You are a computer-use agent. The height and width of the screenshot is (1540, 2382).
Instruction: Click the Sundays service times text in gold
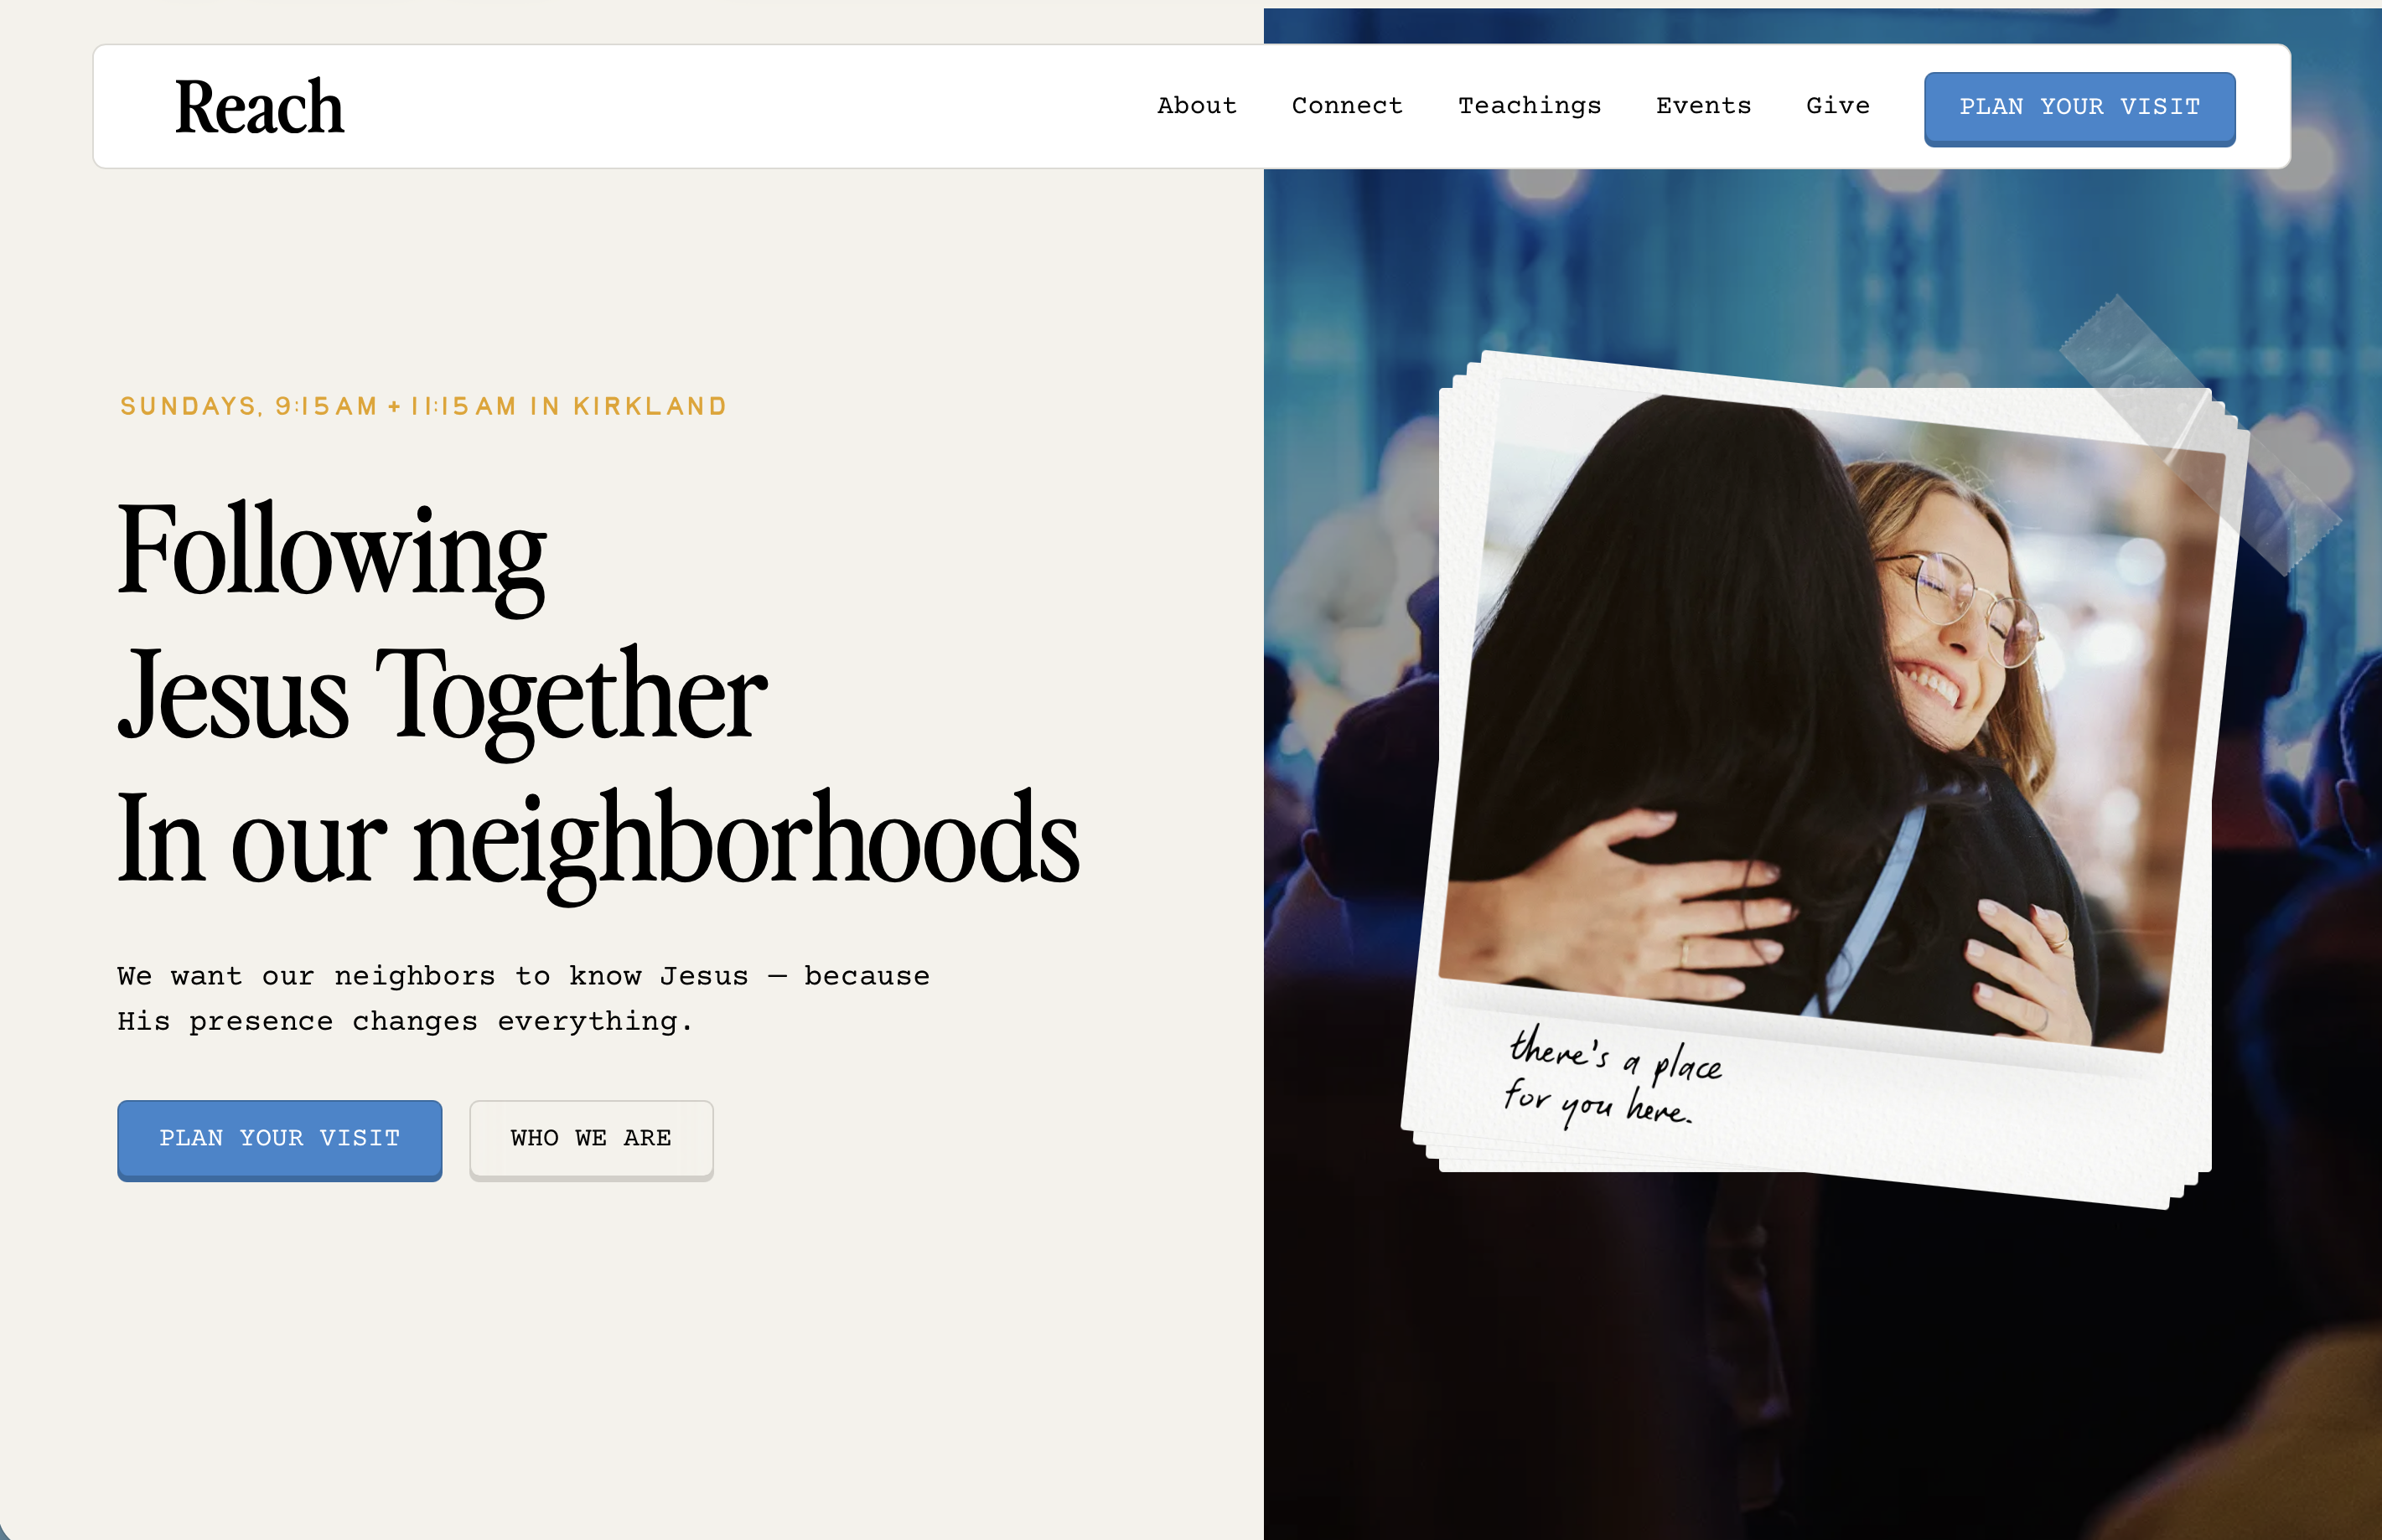point(423,406)
